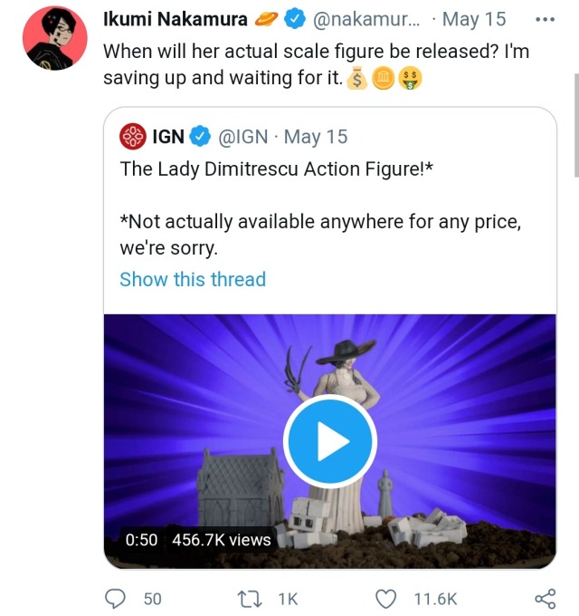Open the three-dot more options menu
Image resolution: width=579 pixels, height=616 pixels.
coord(544,19)
